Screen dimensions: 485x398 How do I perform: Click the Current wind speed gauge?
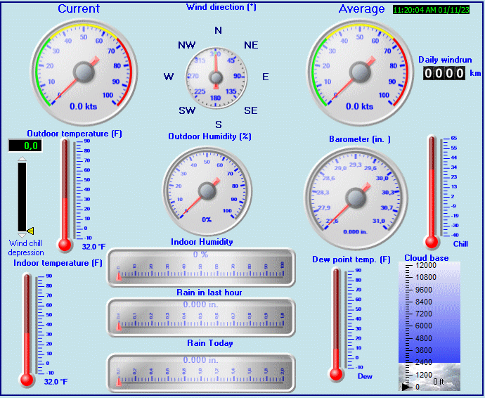tap(84, 72)
